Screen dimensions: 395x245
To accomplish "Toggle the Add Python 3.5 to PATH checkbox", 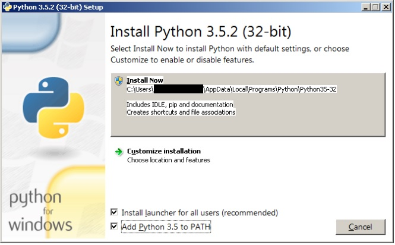I will point(114,227).
